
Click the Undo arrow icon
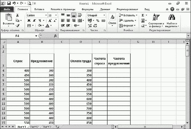(14, 3)
